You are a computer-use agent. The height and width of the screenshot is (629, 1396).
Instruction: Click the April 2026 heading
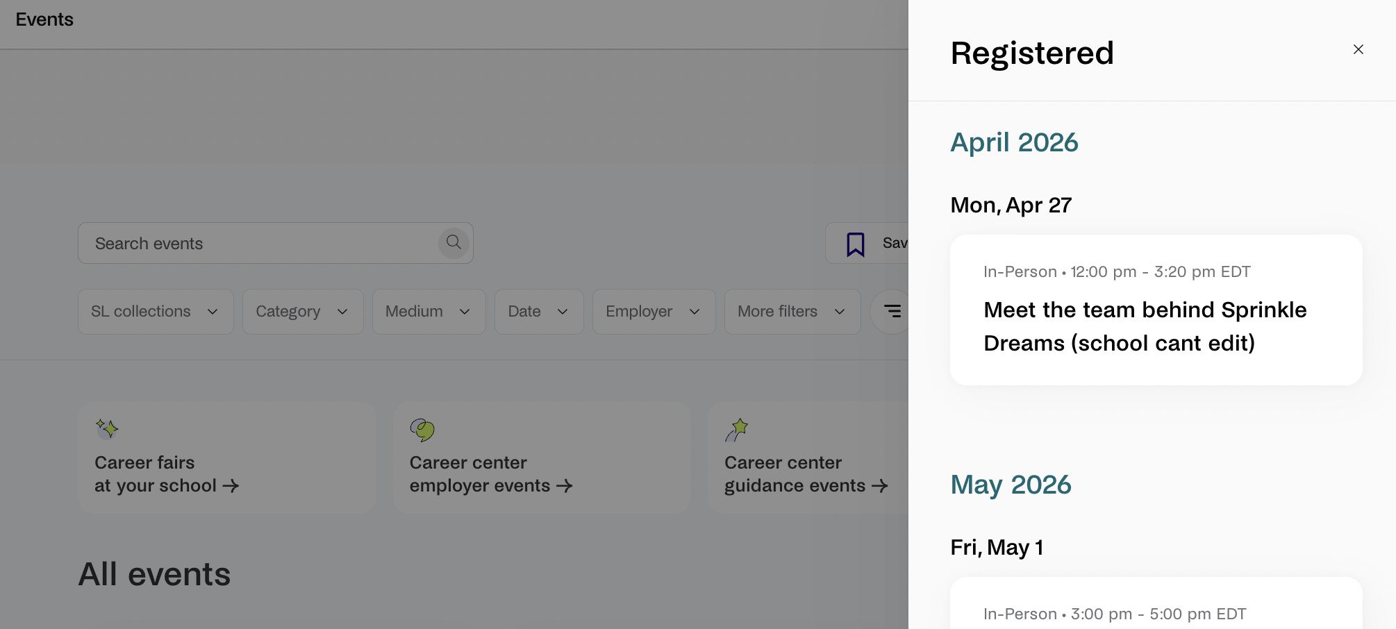click(1014, 142)
